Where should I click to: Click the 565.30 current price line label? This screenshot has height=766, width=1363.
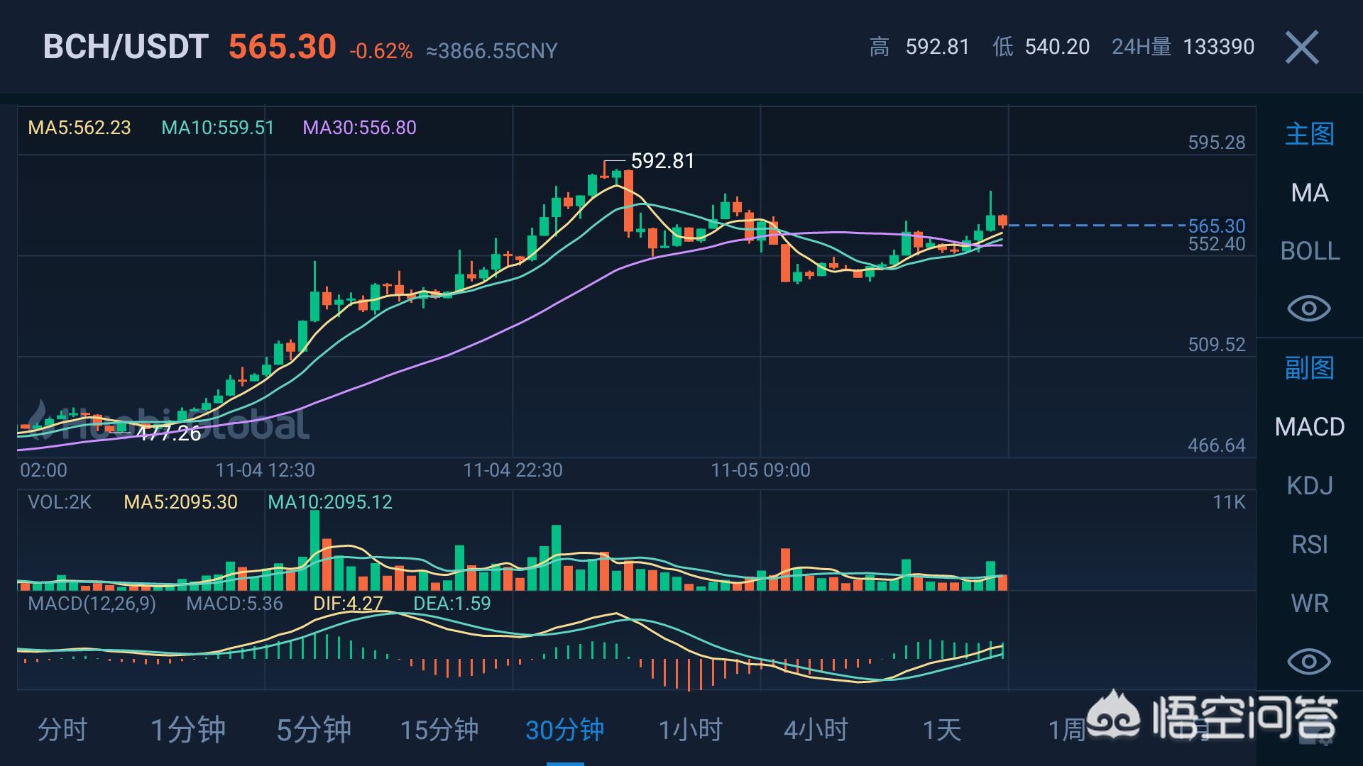(1217, 226)
